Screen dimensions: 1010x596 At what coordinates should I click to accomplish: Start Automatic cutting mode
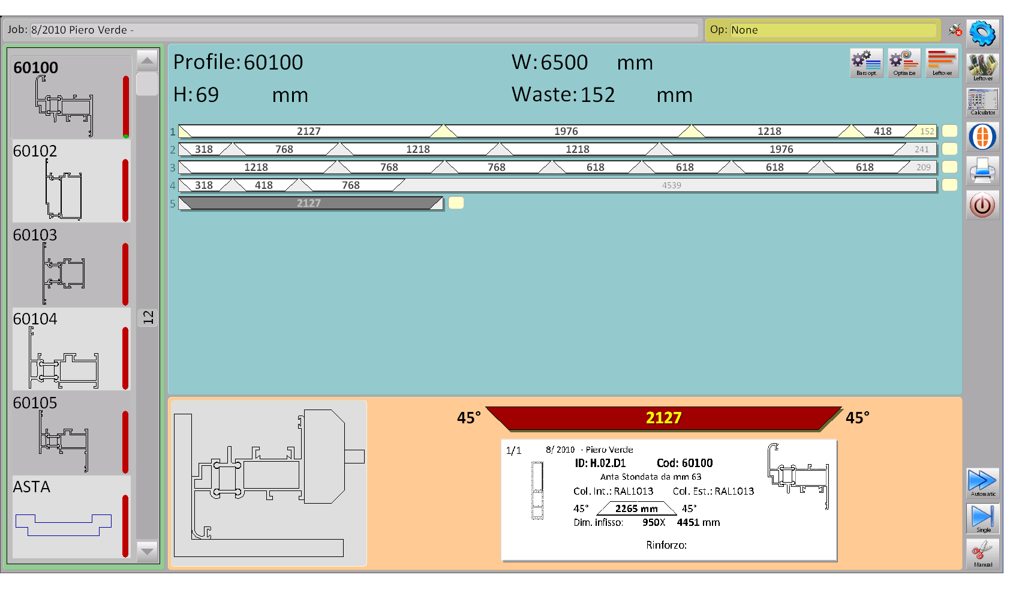point(982,483)
